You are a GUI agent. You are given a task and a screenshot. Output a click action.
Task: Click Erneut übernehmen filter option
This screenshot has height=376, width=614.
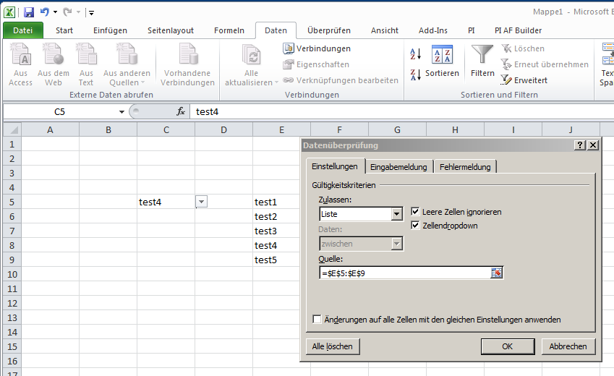click(545, 64)
